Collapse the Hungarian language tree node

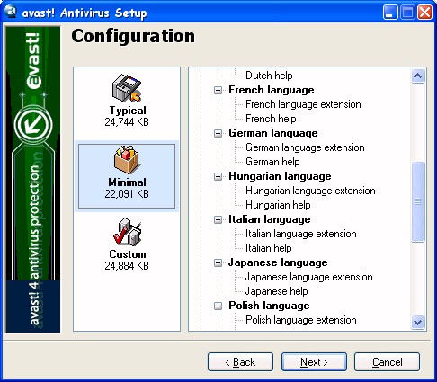pyautogui.click(x=218, y=176)
